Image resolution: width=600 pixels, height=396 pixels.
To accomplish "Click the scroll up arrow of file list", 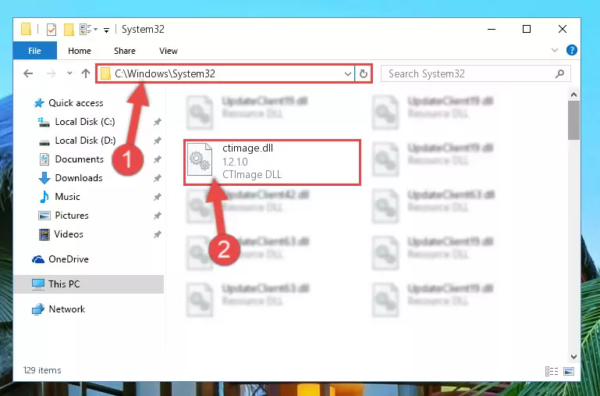I will coord(573,95).
